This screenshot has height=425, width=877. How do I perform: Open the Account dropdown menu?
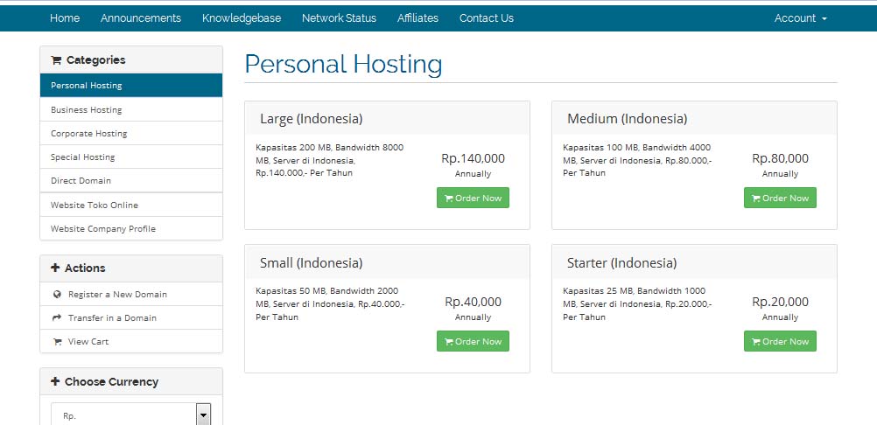800,18
